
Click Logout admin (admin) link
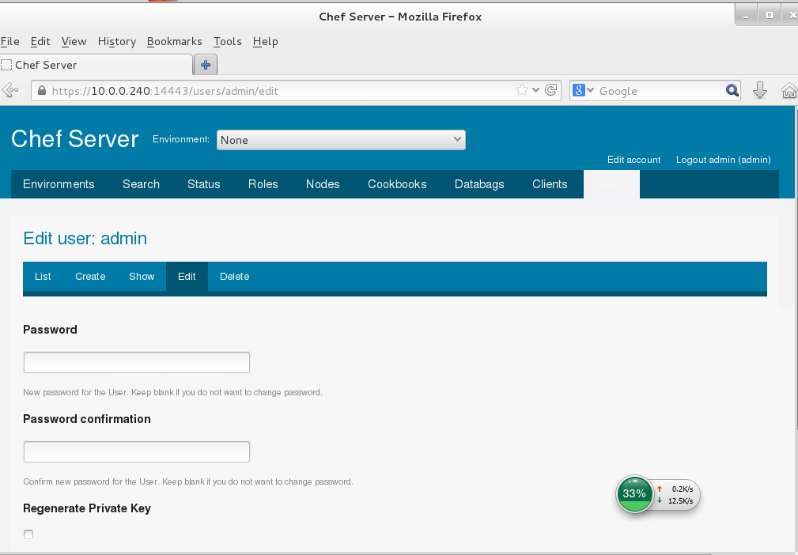pos(723,160)
